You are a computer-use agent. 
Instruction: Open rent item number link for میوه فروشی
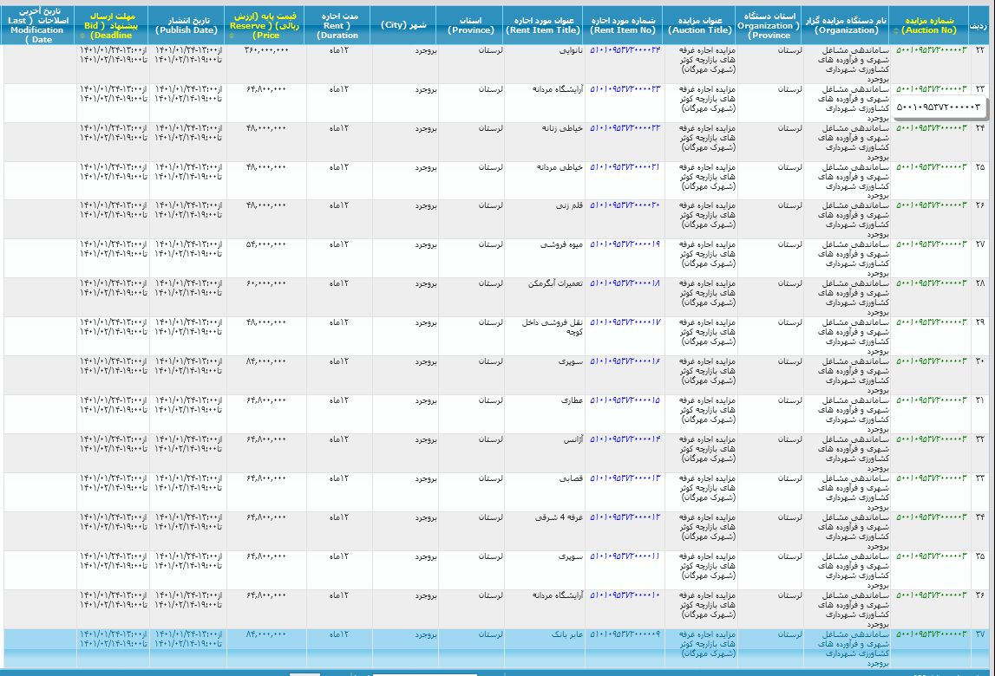click(x=625, y=244)
